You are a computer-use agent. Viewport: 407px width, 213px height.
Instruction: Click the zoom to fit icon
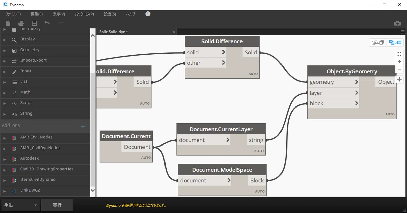point(399,54)
